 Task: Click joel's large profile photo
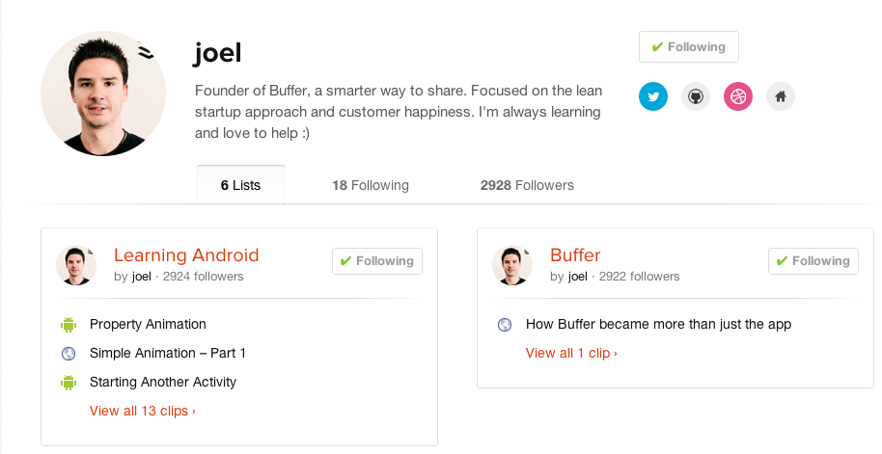tap(103, 93)
